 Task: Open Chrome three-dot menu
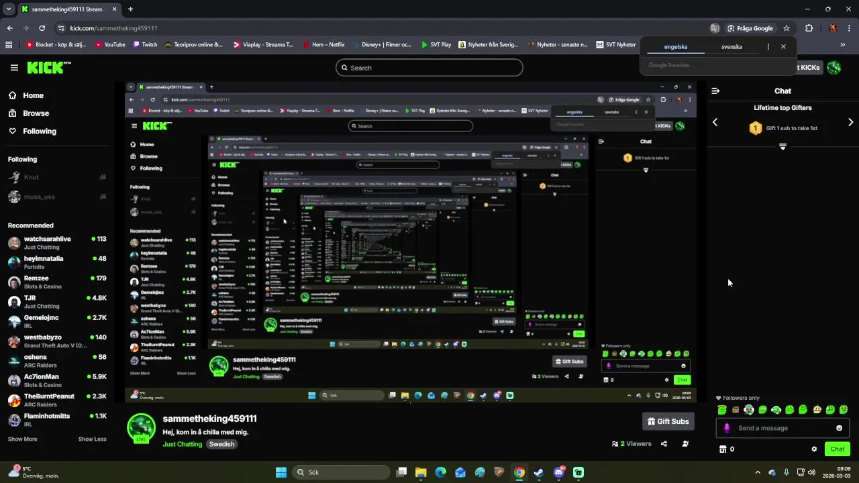point(849,28)
